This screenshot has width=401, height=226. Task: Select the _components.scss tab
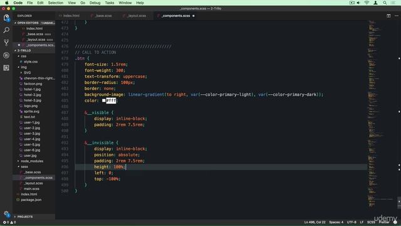(176, 16)
